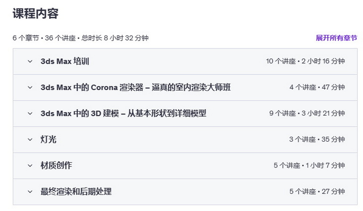The image size is (363, 211).
Task: Open the 最终渲染和后期处理 chapter title
Action: point(76,191)
